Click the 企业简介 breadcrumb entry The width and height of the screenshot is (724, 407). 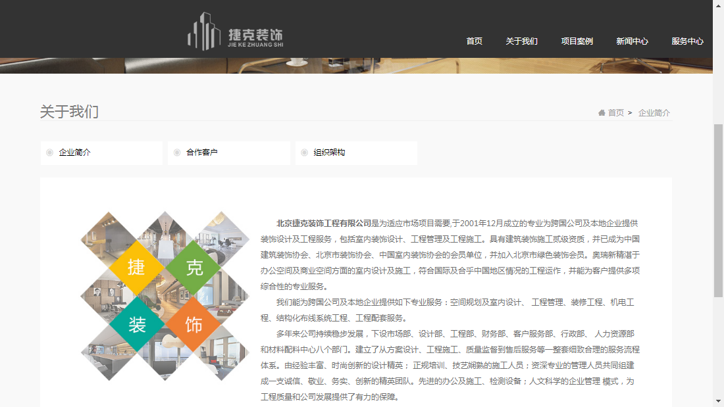654,112
